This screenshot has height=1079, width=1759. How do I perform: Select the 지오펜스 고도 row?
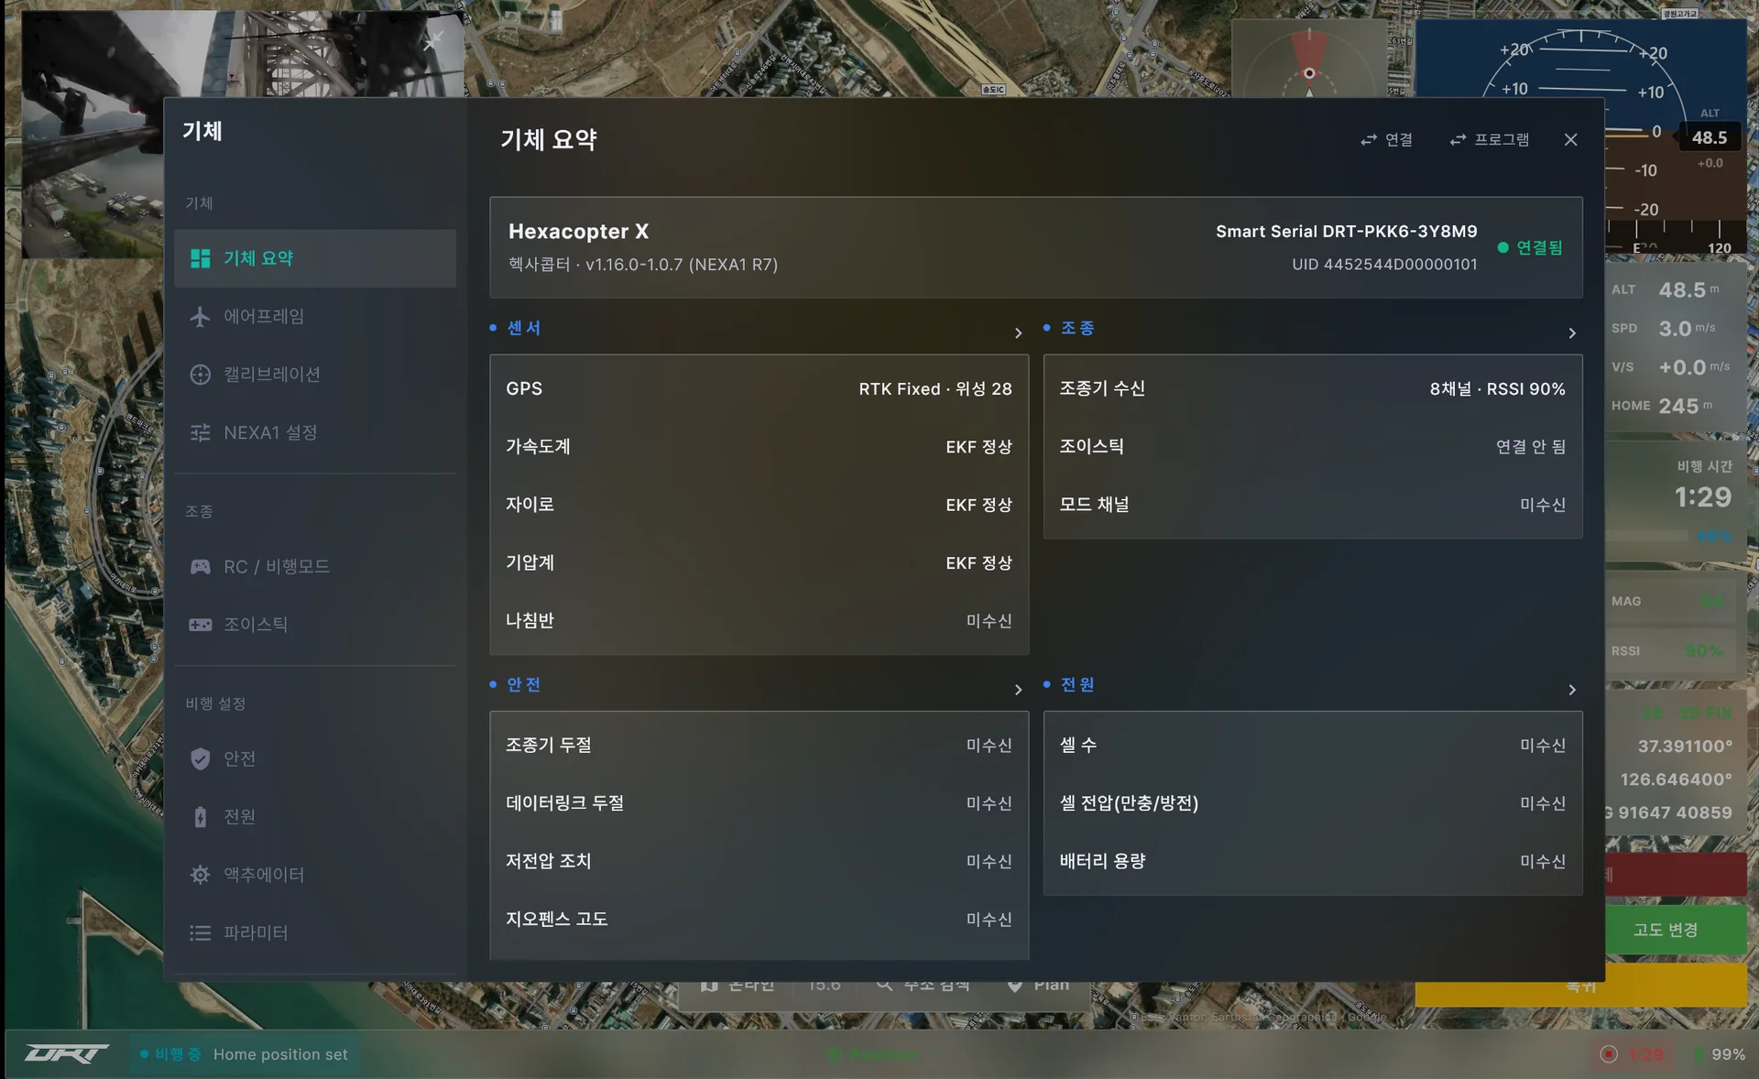[x=759, y=919]
